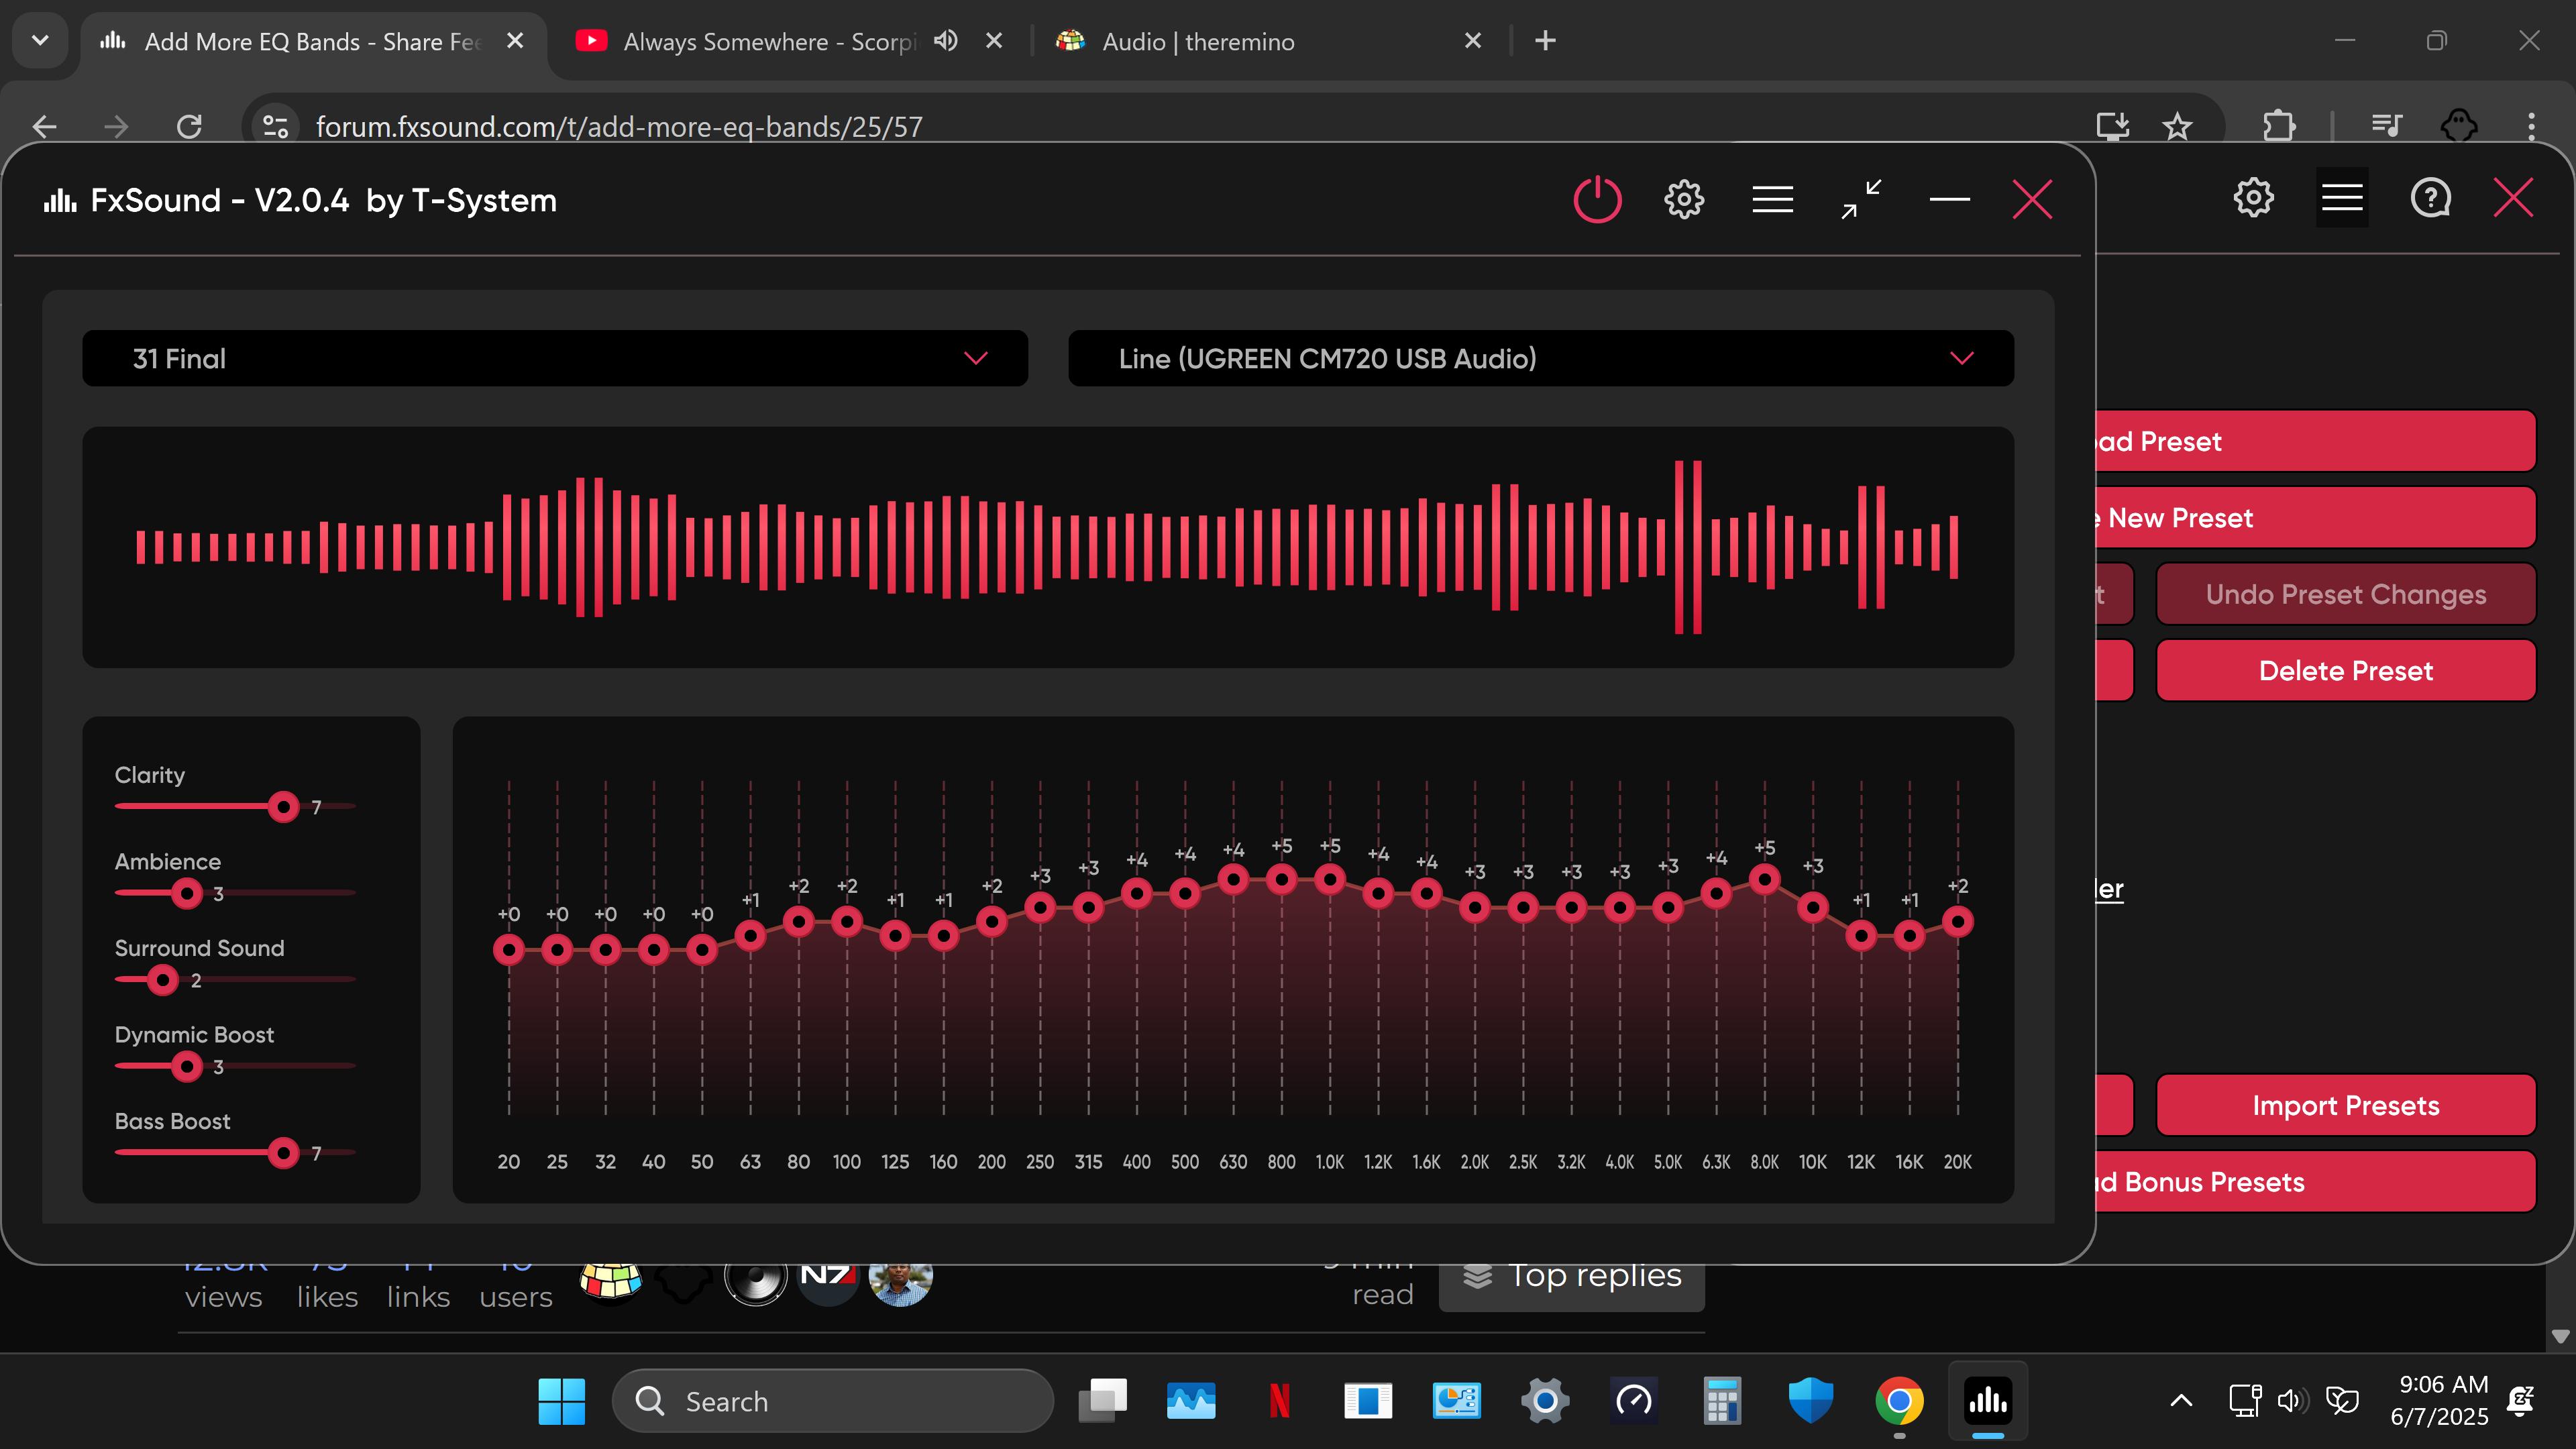Adjust the Ambience slider knob
2576x1449 pixels.
click(x=186, y=893)
